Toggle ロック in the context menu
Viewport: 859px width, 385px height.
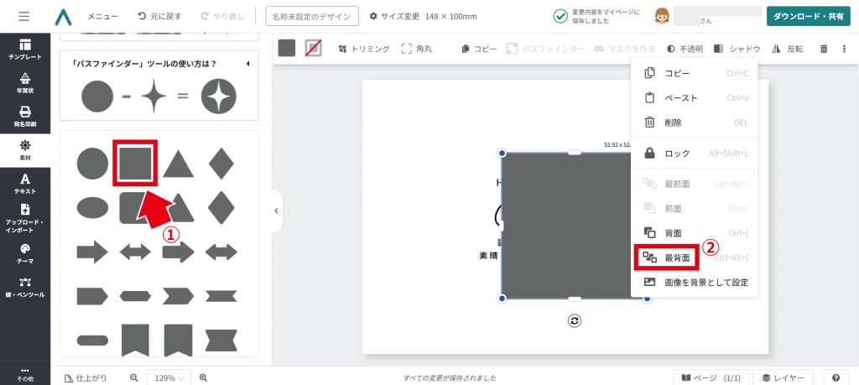676,153
